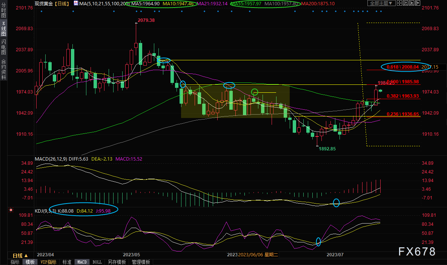This screenshot has height=265, width=447.
Task: Click the 0.382 \ 1963.93 Fibonacci label
Action: point(403,96)
